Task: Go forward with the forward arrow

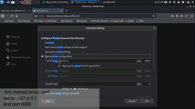Action: (7, 16)
